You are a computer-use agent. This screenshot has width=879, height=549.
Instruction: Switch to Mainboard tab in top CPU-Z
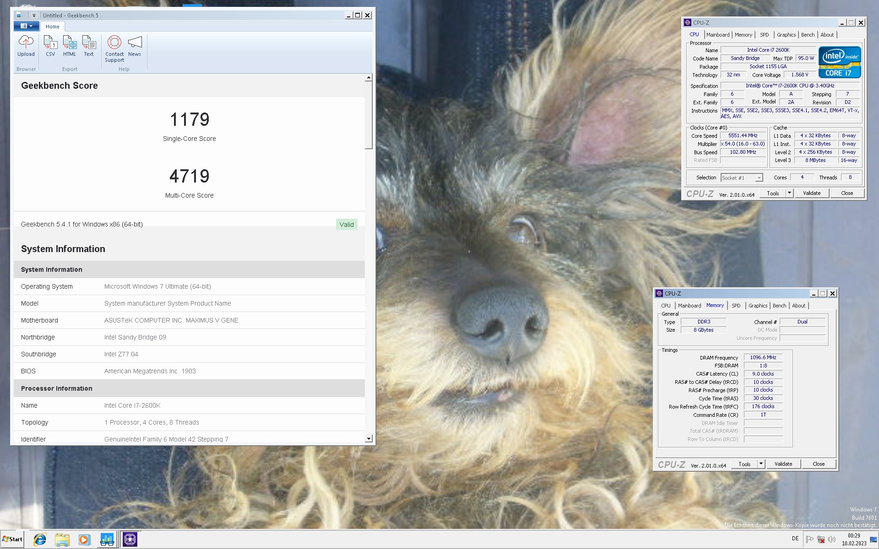(x=717, y=35)
